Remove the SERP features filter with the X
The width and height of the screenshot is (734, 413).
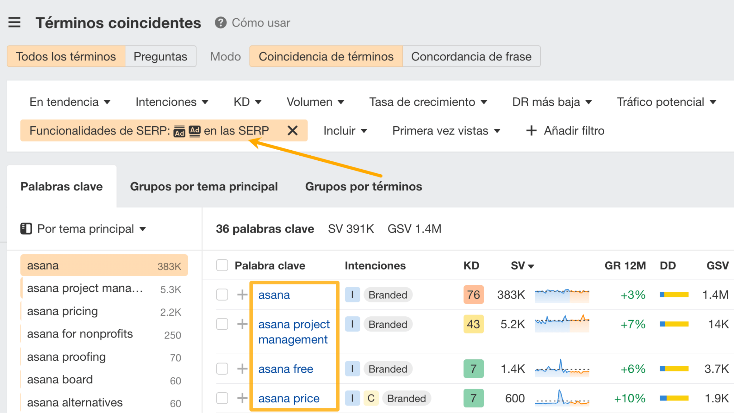[x=293, y=130]
